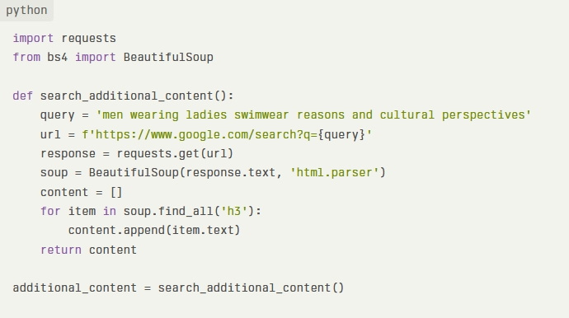Click the additional_content variable on last line

[x=75, y=288]
